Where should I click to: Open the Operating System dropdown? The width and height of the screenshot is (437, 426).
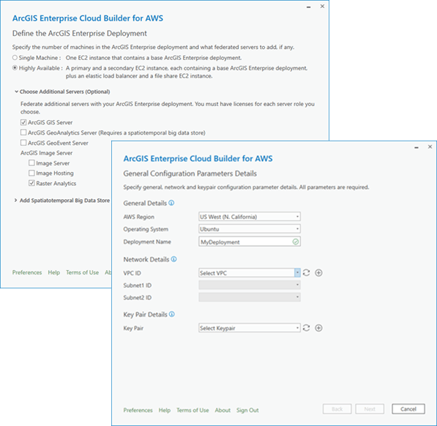[x=250, y=229]
